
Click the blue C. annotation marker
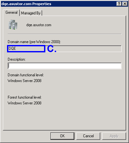(52, 49)
